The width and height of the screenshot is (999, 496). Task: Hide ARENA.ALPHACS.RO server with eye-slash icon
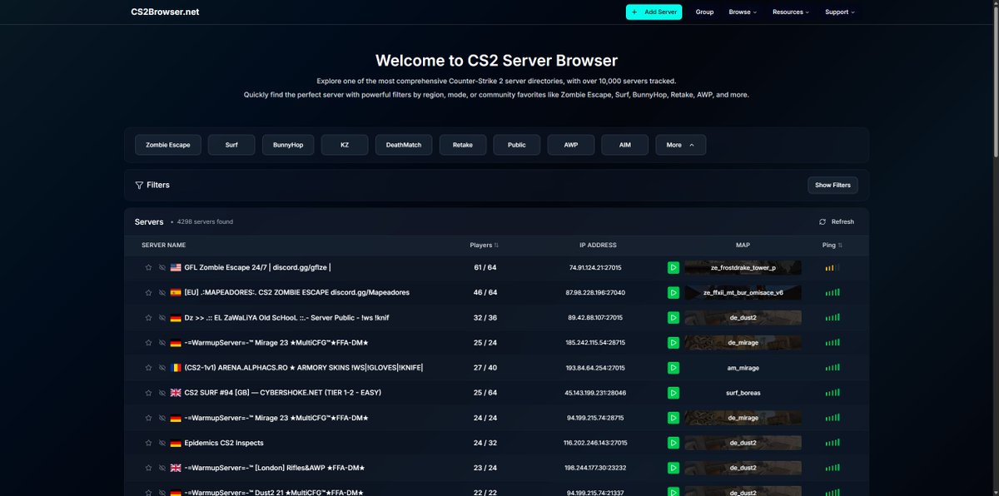pos(162,368)
